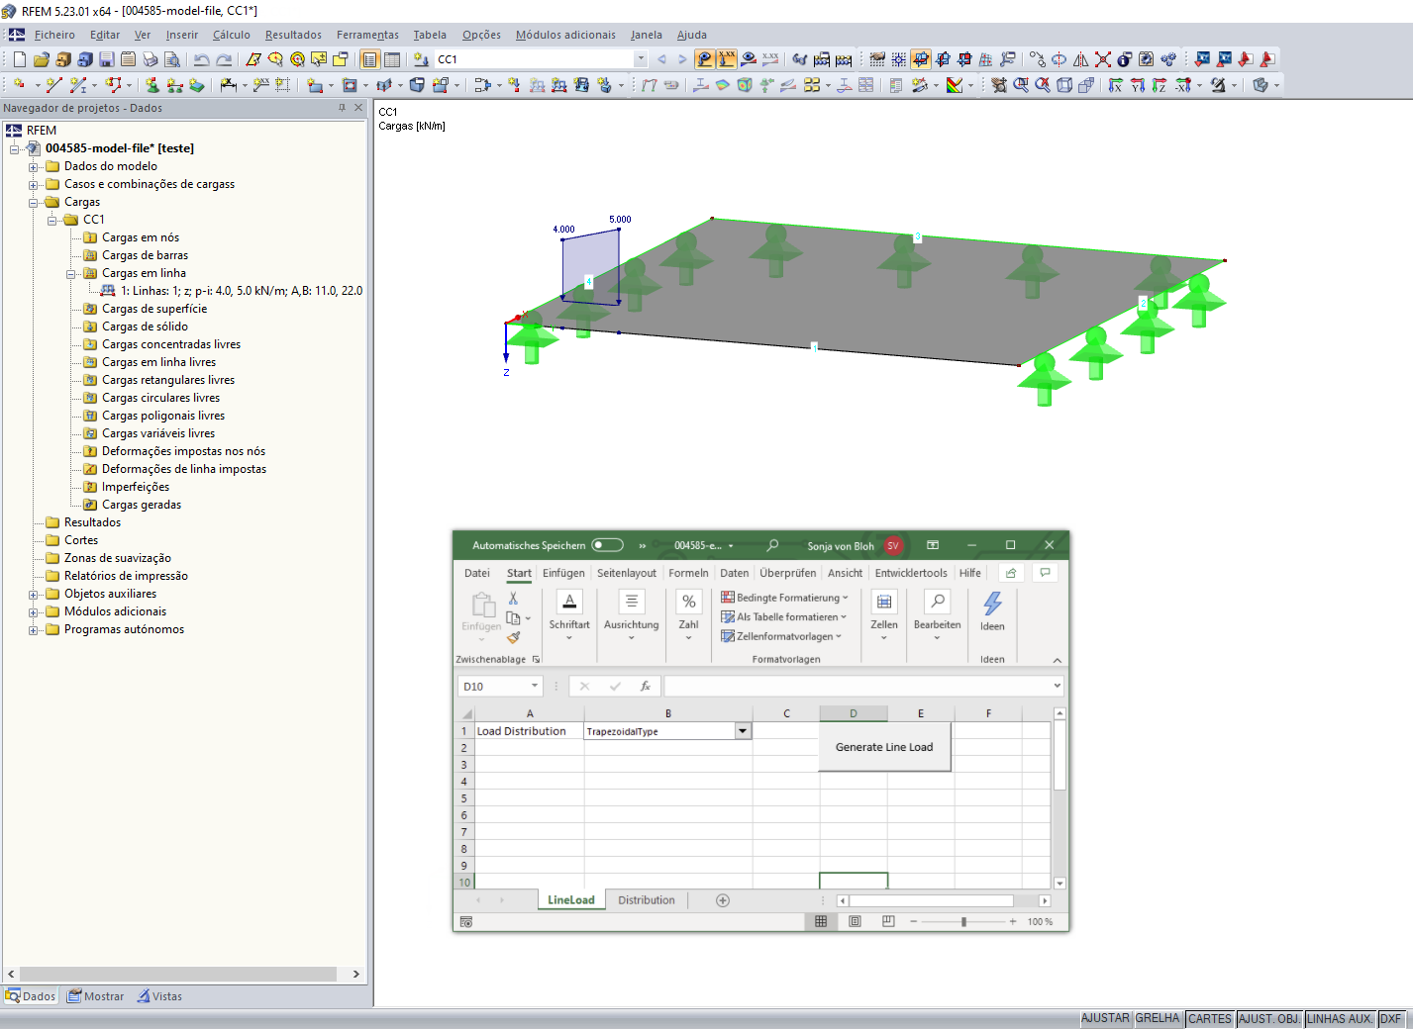Click the search magnifier in Excel title bar
The width and height of the screenshot is (1413, 1029).
tap(772, 545)
